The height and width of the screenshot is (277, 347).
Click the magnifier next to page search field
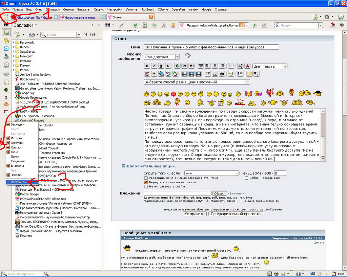[x=46, y=274]
